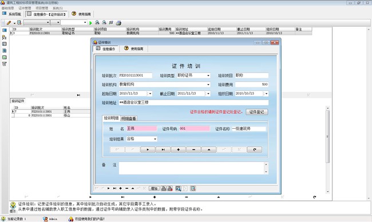
Task: Click the 证件登记 button
Action: 257,112
